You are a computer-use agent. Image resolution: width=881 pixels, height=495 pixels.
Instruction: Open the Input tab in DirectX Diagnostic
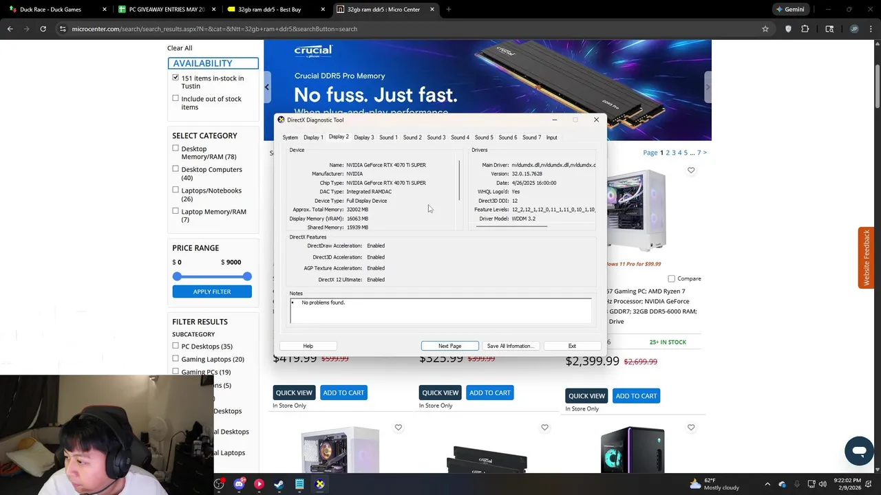[552, 137]
